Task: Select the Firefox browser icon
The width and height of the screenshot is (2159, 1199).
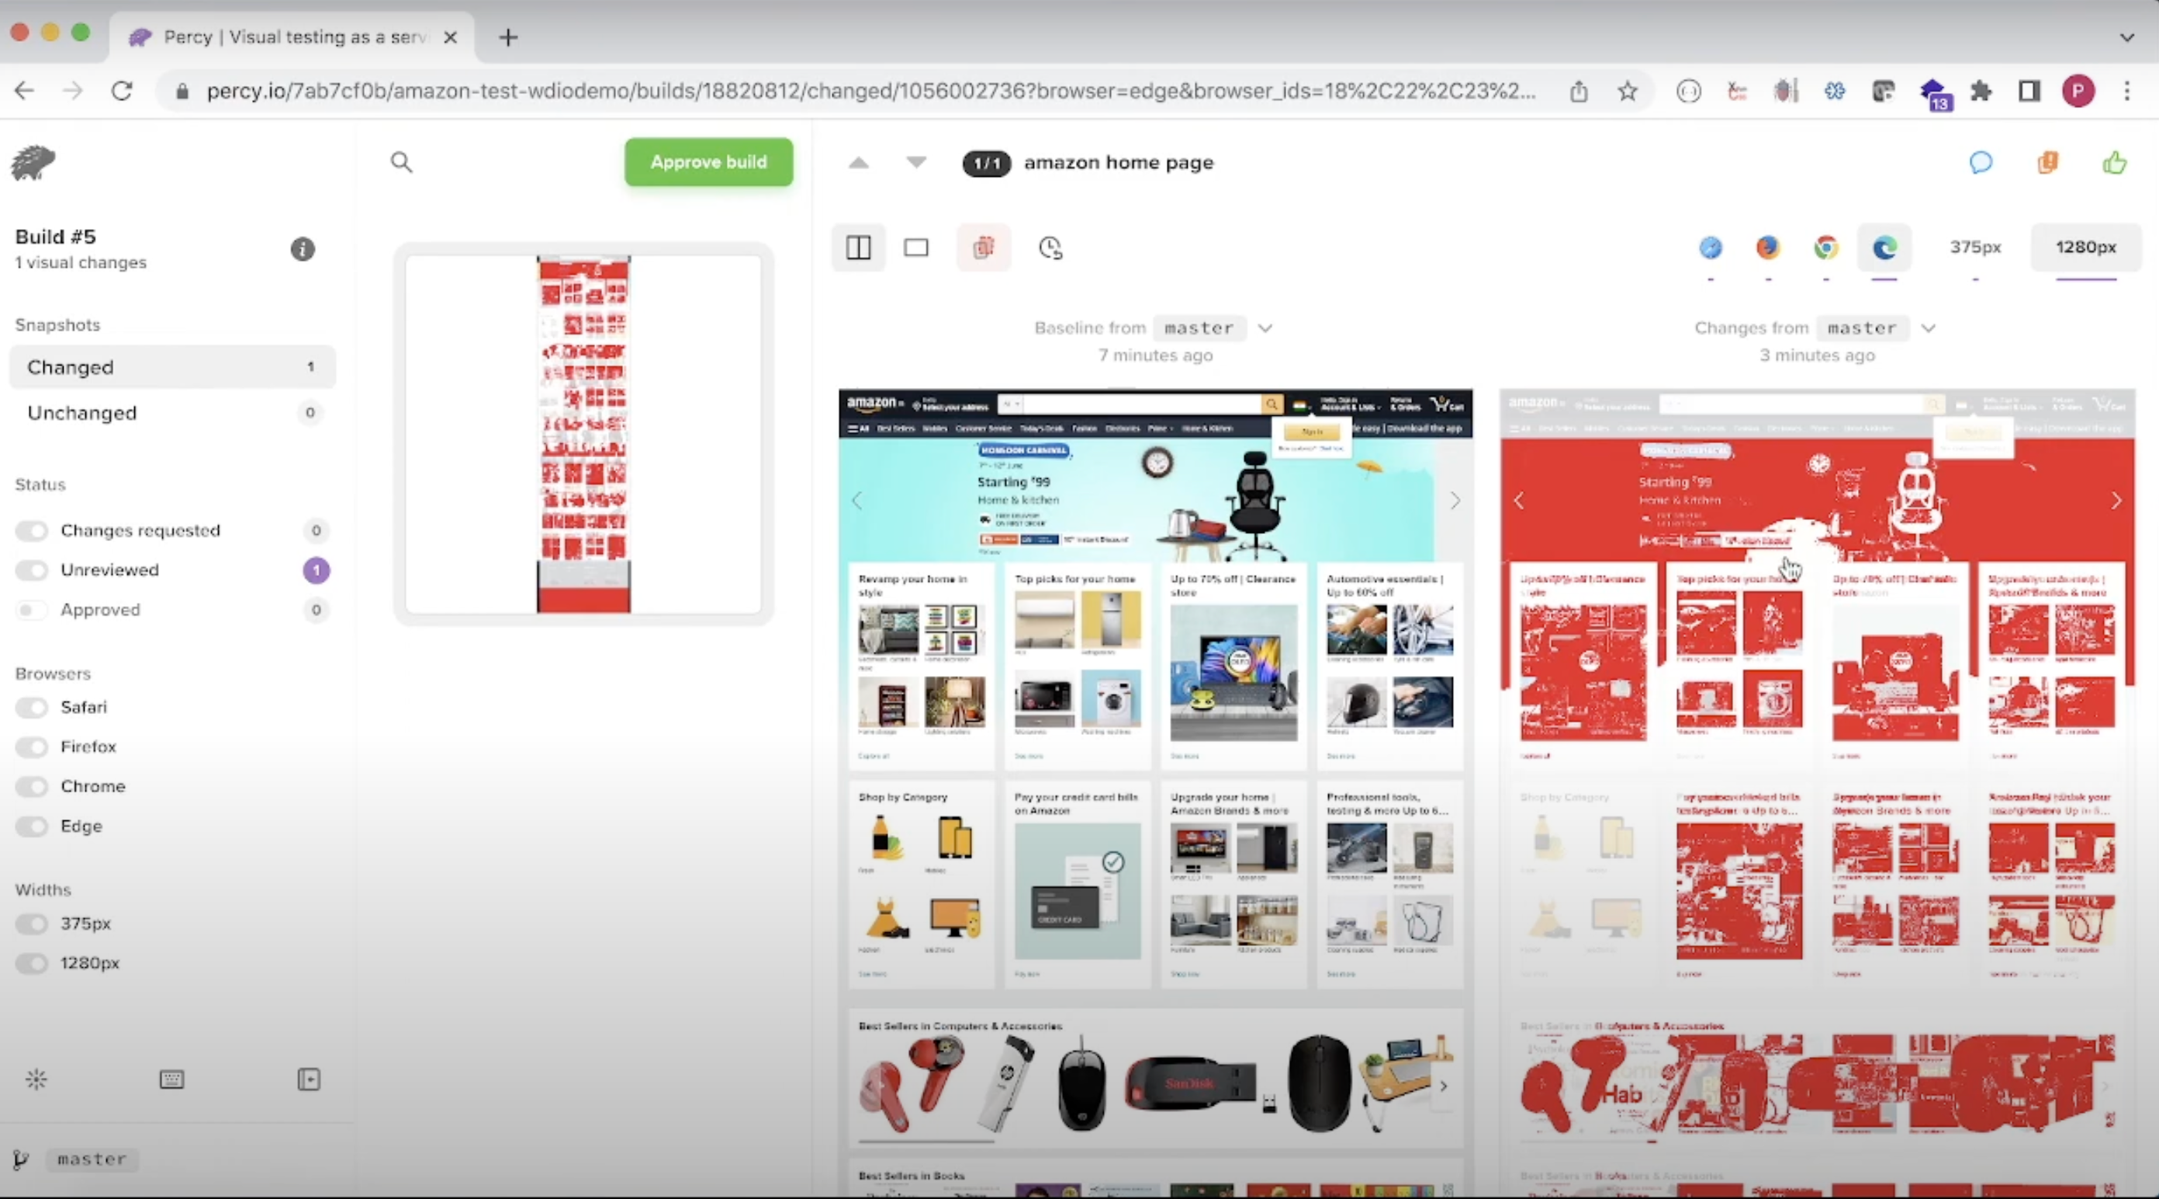Action: coord(1767,248)
